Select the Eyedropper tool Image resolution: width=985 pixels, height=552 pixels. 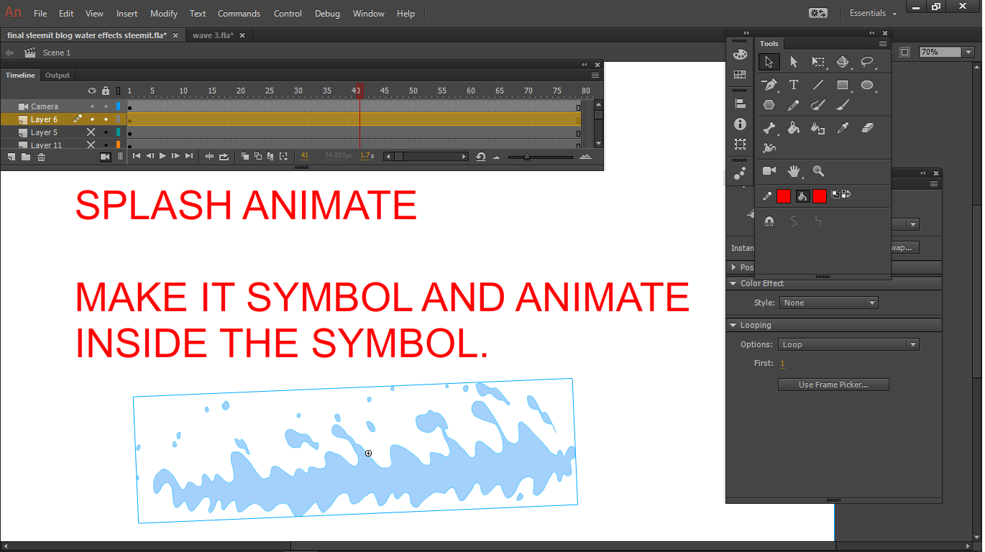point(843,128)
